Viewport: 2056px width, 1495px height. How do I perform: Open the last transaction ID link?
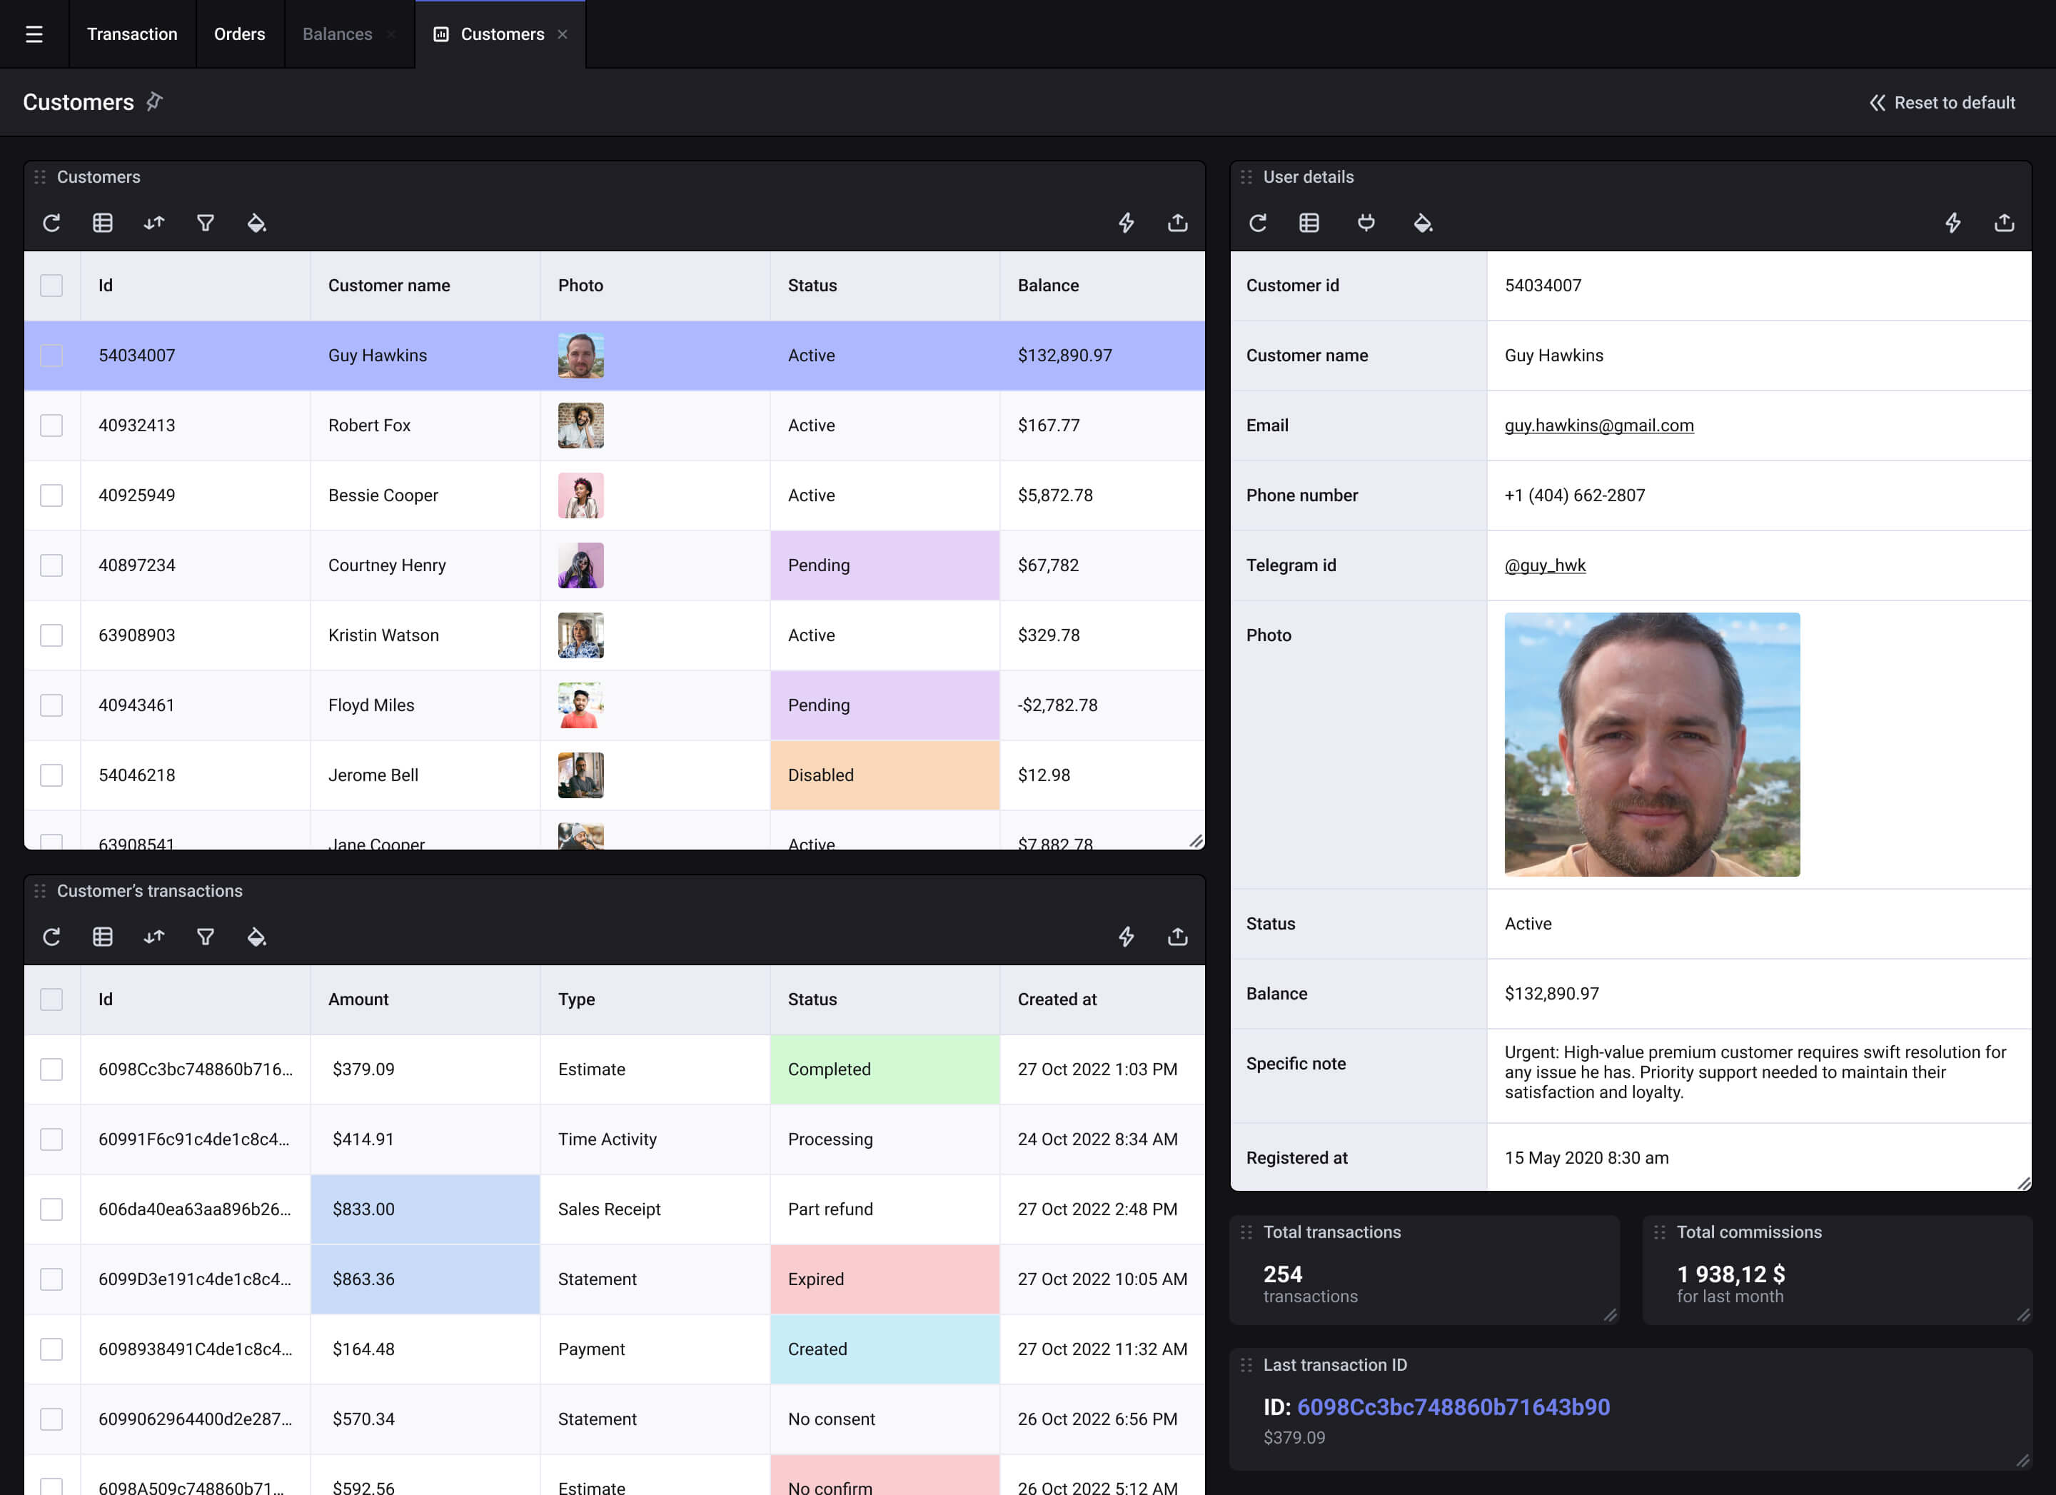click(x=1453, y=1407)
